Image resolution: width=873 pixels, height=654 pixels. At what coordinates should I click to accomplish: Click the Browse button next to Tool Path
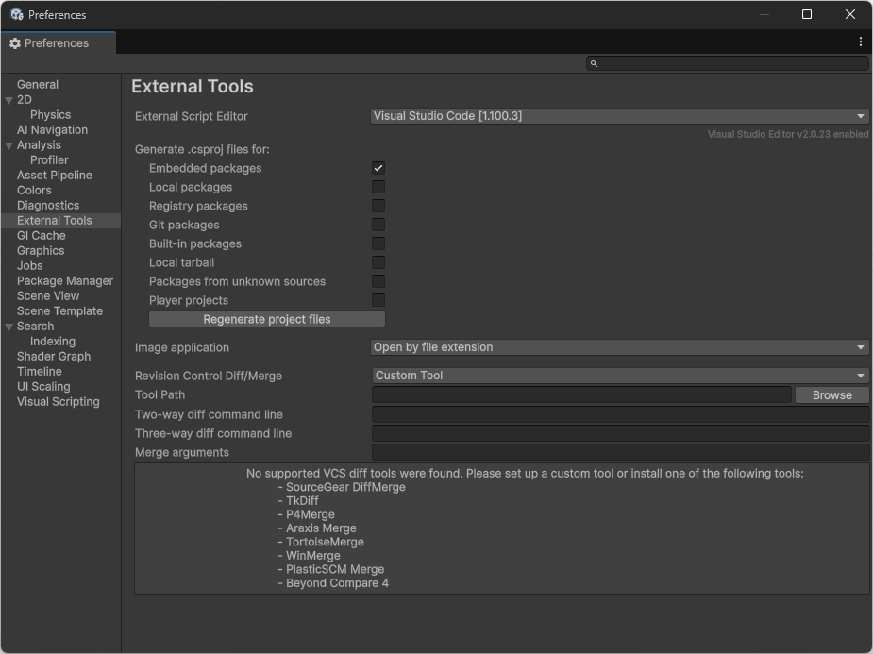pyautogui.click(x=831, y=394)
